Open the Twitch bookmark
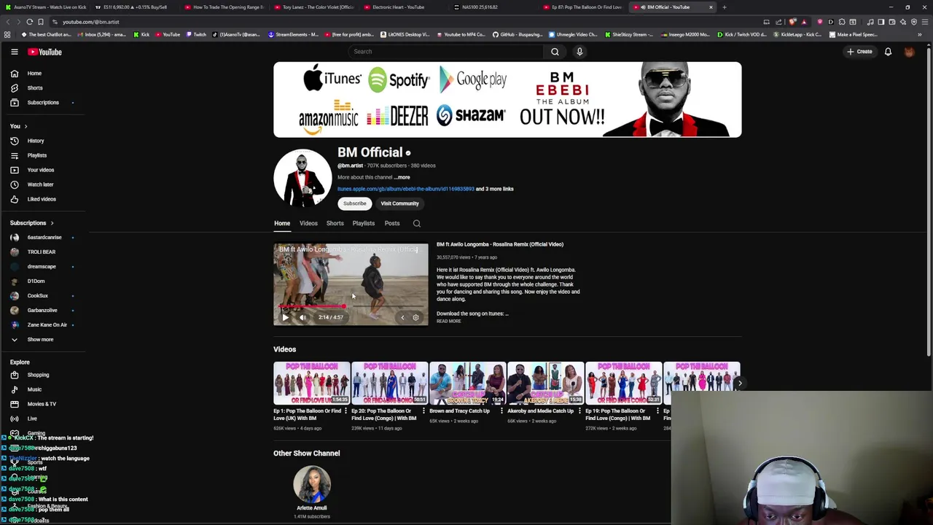Screen dimensions: 933x525 pyautogui.click(x=195, y=34)
